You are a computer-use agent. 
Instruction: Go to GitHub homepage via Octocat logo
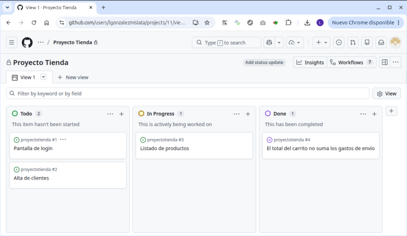click(x=27, y=42)
